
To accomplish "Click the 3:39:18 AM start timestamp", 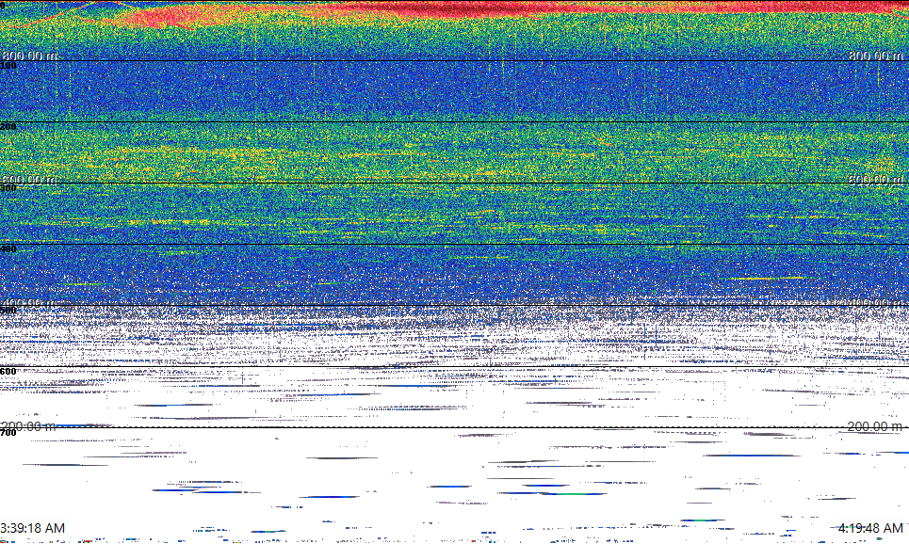I will coord(32,528).
